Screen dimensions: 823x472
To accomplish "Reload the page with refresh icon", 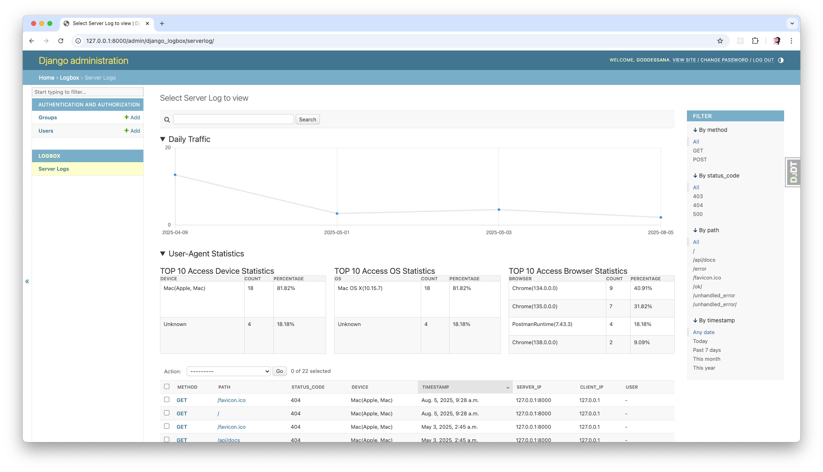I will coord(61,41).
